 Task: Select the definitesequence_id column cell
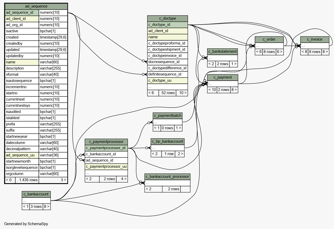pos(167,74)
